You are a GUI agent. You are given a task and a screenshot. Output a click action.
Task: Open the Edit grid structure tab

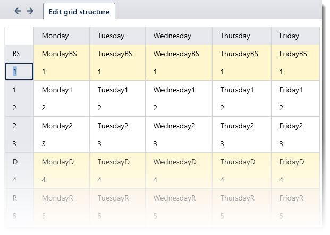click(79, 11)
